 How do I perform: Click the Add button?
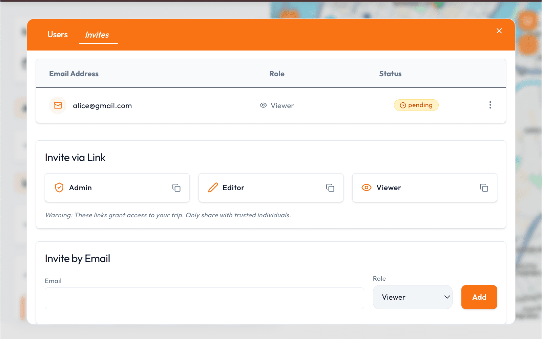479,297
